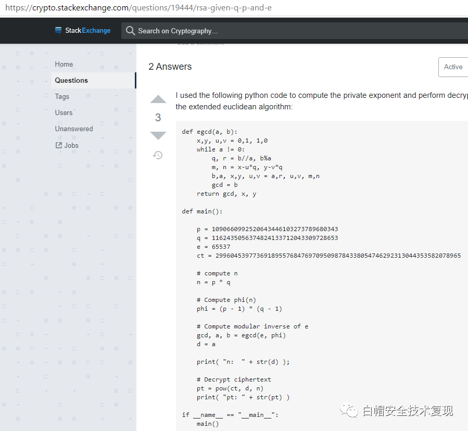The height and width of the screenshot is (431, 468).
Task: Go to Home in the left sidebar
Action: click(64, 64)
